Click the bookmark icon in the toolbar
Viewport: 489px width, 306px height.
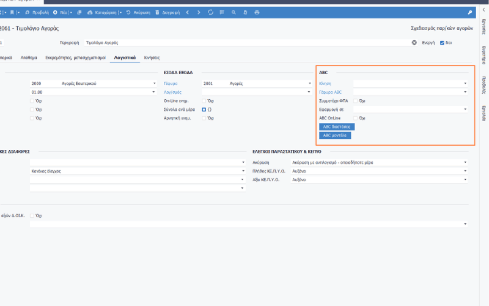[x=12, y=12]
